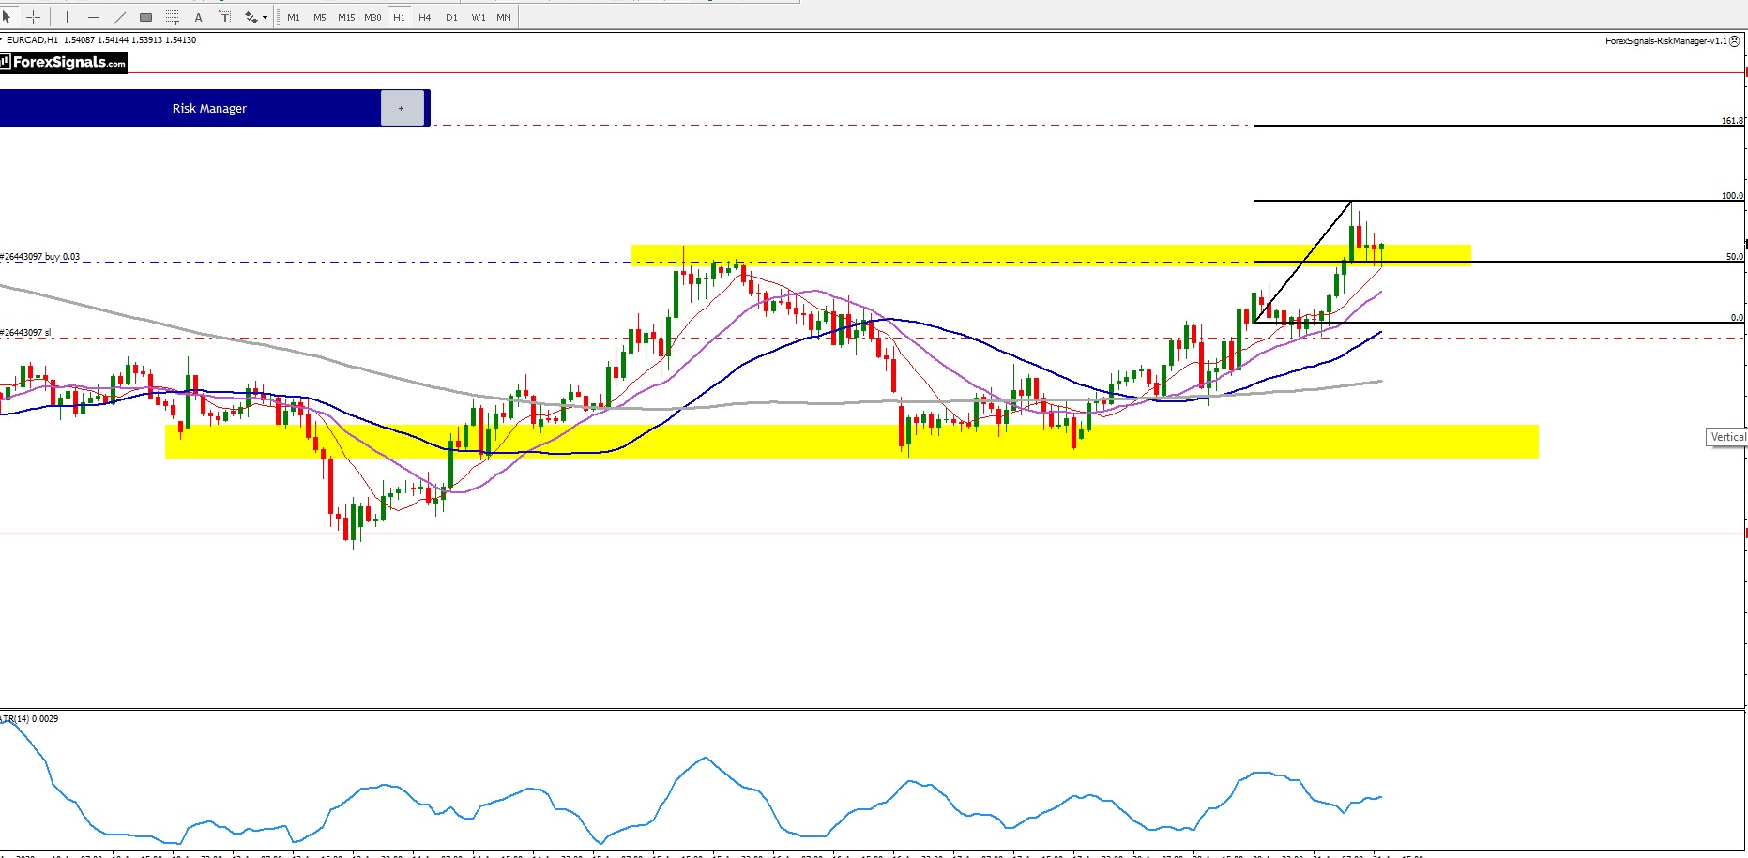The width and height of the screenshot is (1748, 858).
Task: Choose the rectangle shape tool
Action: [x=145, y=17]
